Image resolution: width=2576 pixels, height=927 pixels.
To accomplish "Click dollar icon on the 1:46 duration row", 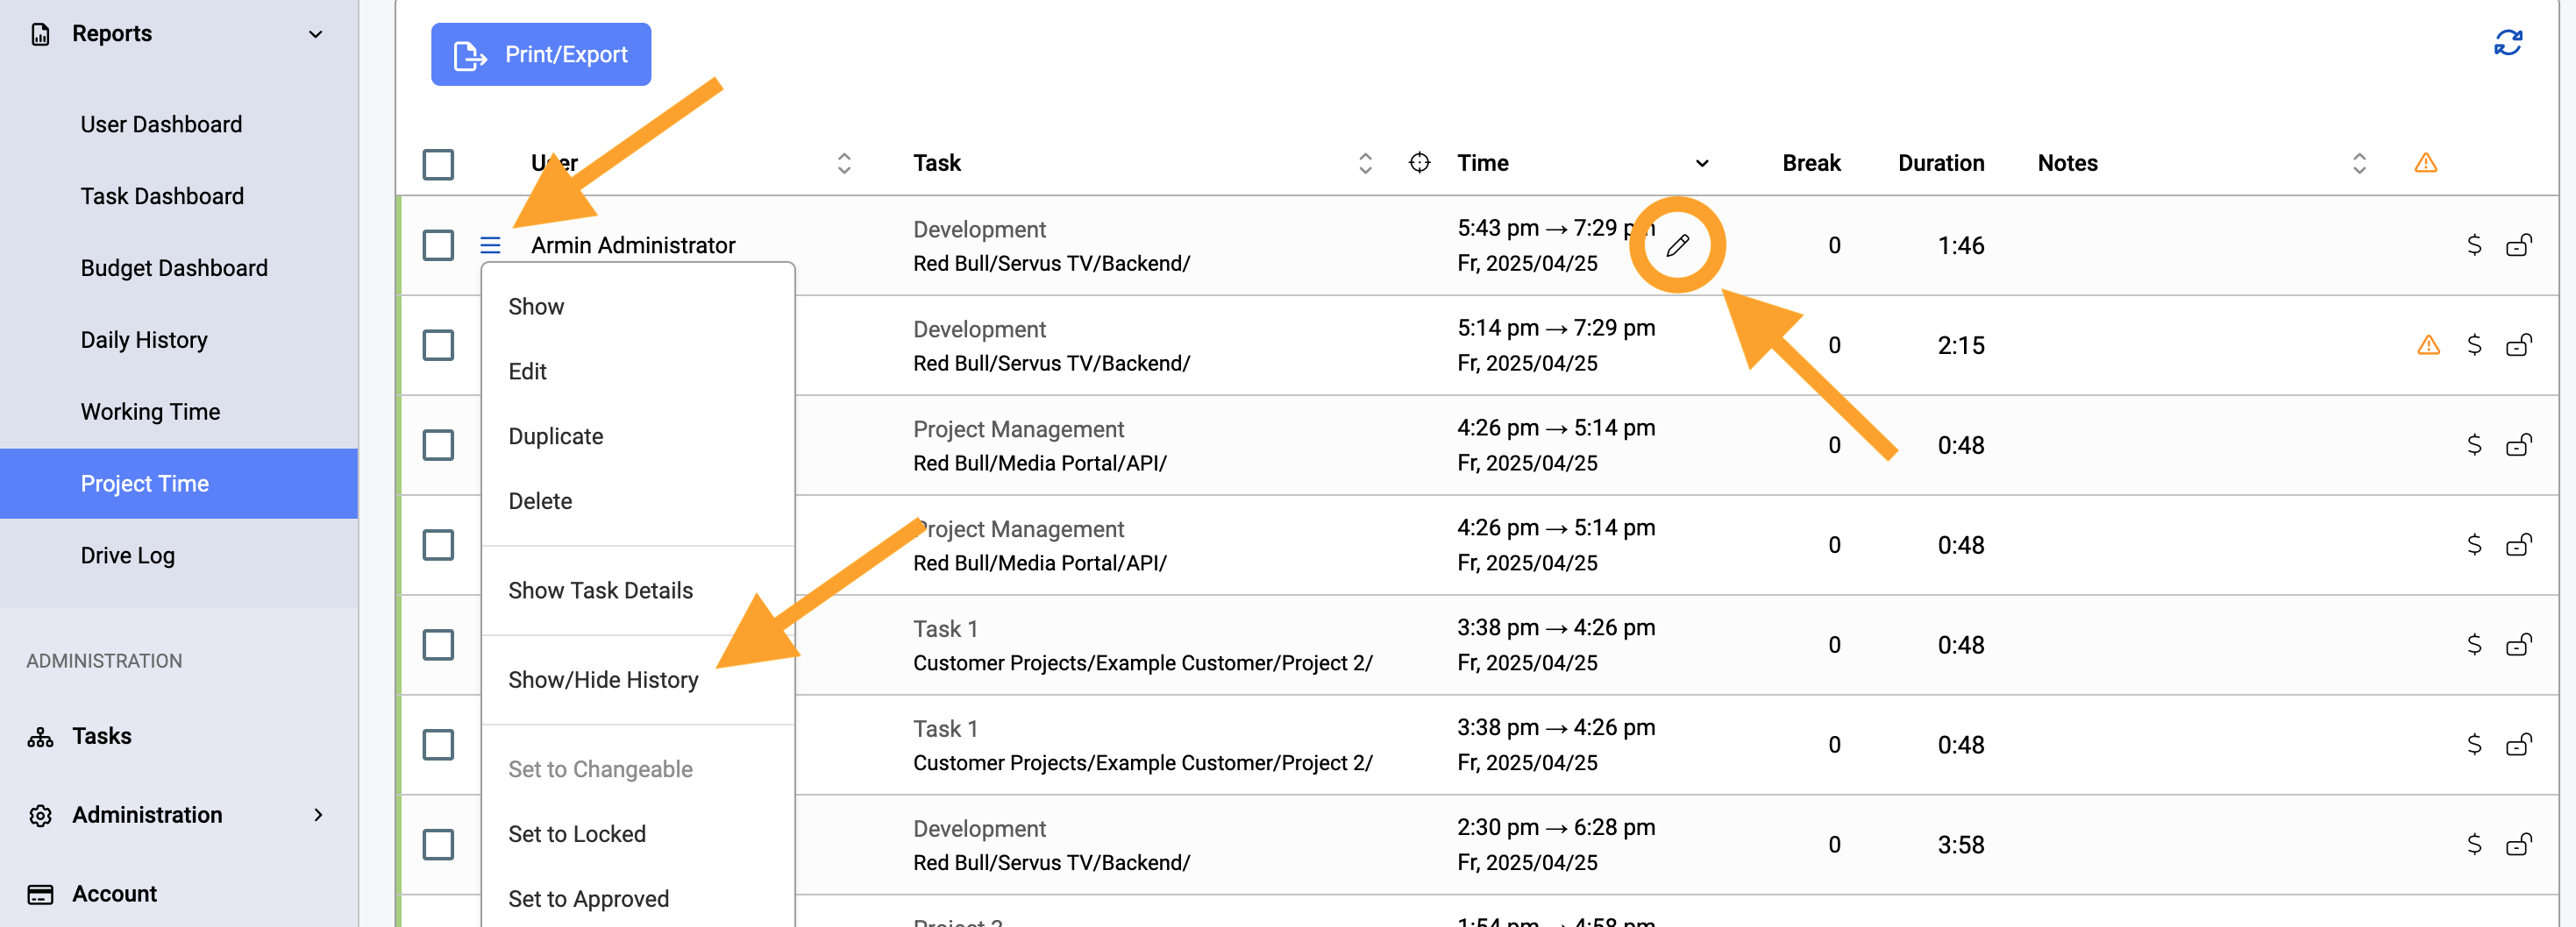I will [x=2473, y=244].
